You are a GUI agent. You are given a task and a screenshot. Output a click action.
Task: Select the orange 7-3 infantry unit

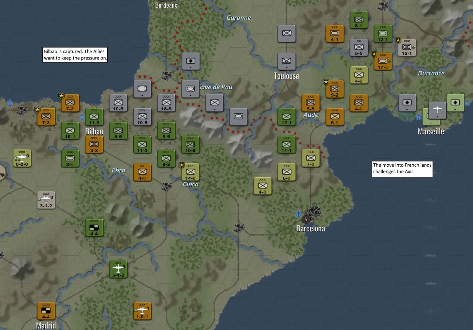[46, 117]
